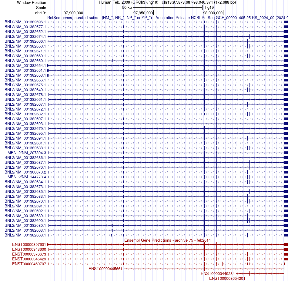Open the Ensembl Gene Predictions track title

pyautogui.click(x=168, y=240)
